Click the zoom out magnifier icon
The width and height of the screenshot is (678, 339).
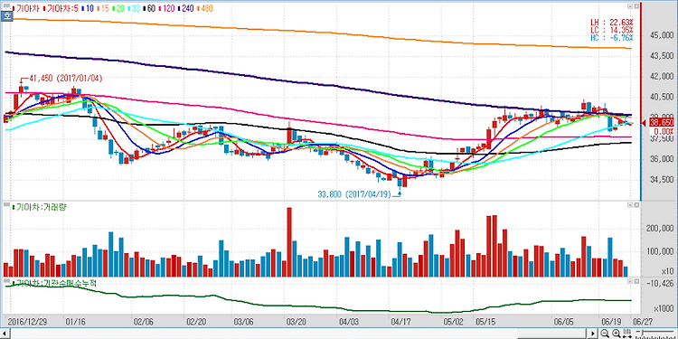click(x=605, y=333)
